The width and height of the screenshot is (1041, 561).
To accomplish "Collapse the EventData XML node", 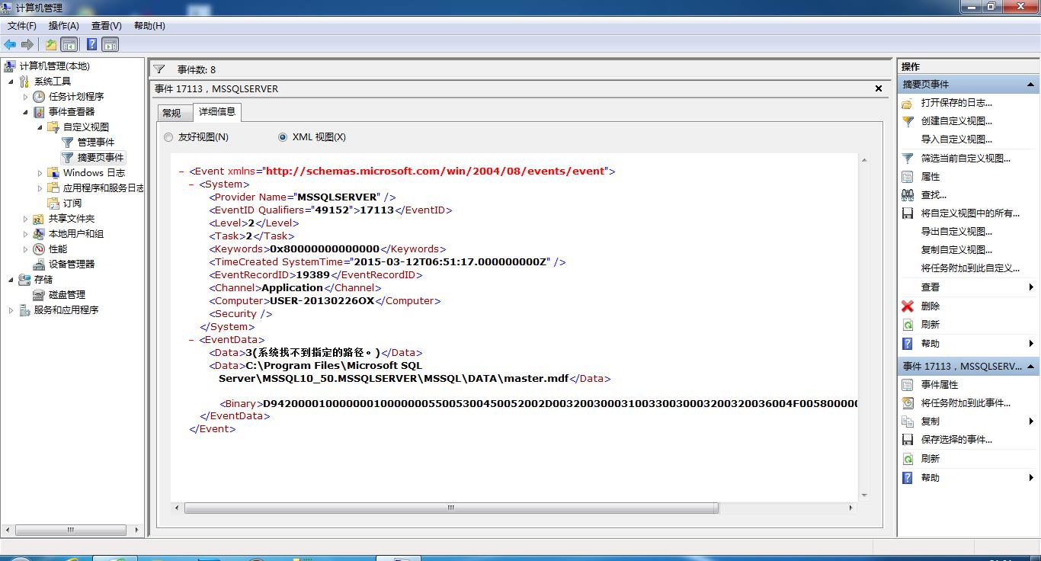I will tap(192, 340).
